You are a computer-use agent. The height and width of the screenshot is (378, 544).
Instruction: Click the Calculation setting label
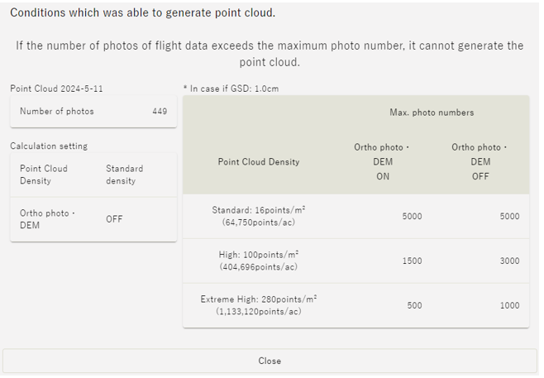pyautogui.click(x=49, y=146)
